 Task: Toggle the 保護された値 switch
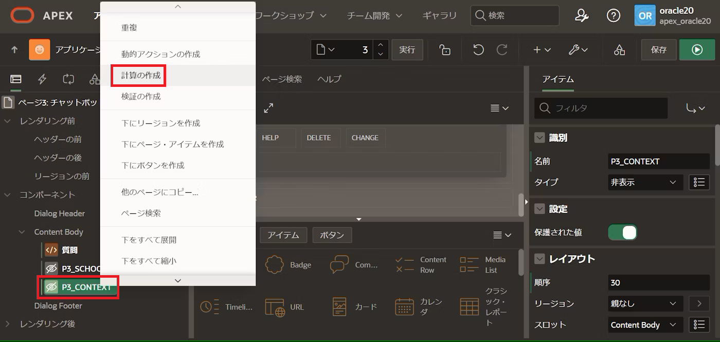tap(623, 232)
